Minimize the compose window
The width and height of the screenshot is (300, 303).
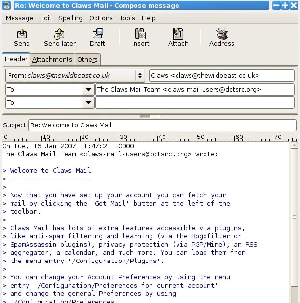pyautogui.click(x=276, y=5)
